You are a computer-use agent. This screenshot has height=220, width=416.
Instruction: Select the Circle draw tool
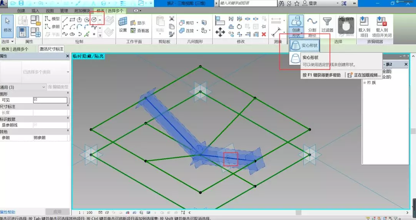tap(94, 19)
